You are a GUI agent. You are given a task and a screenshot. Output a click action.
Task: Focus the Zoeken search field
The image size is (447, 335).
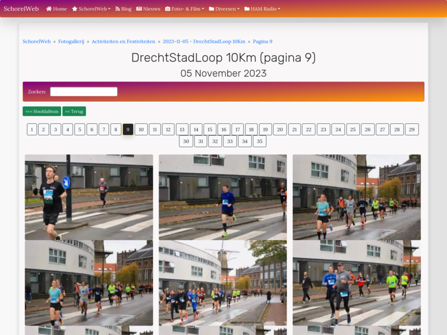tap(84, 92)
